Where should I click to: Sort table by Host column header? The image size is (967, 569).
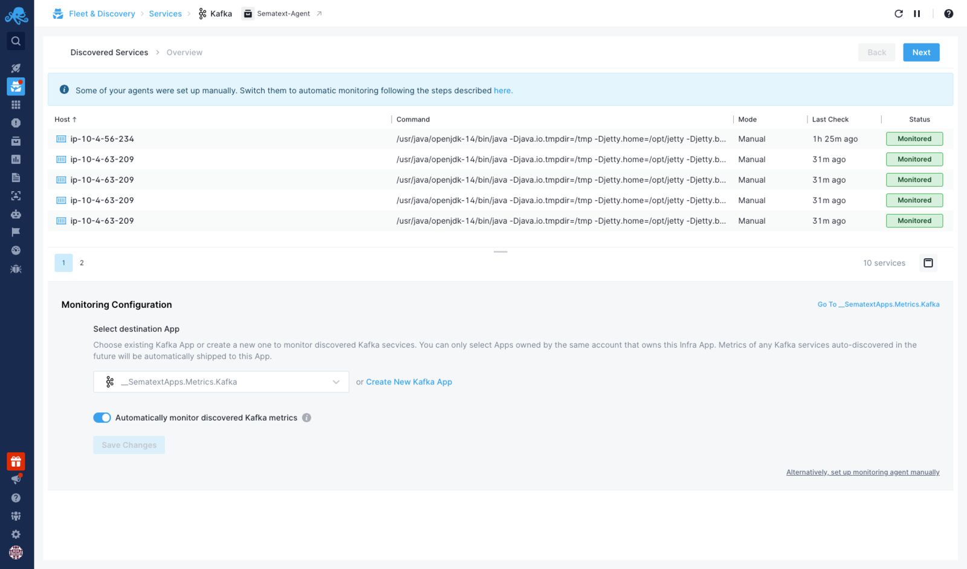pos(65,119)
